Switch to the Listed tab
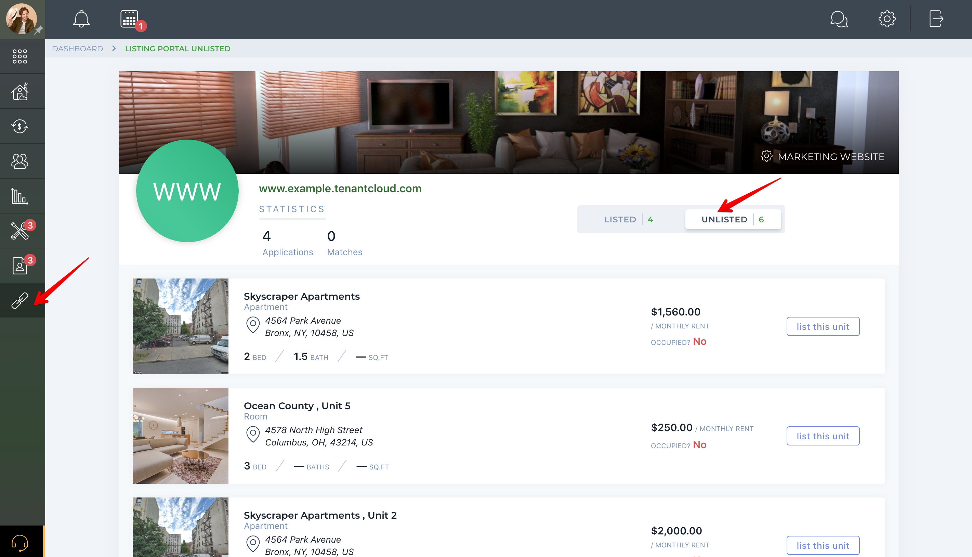Image resolution: width=972 pixels, height=557 pixels. [629, 219]
